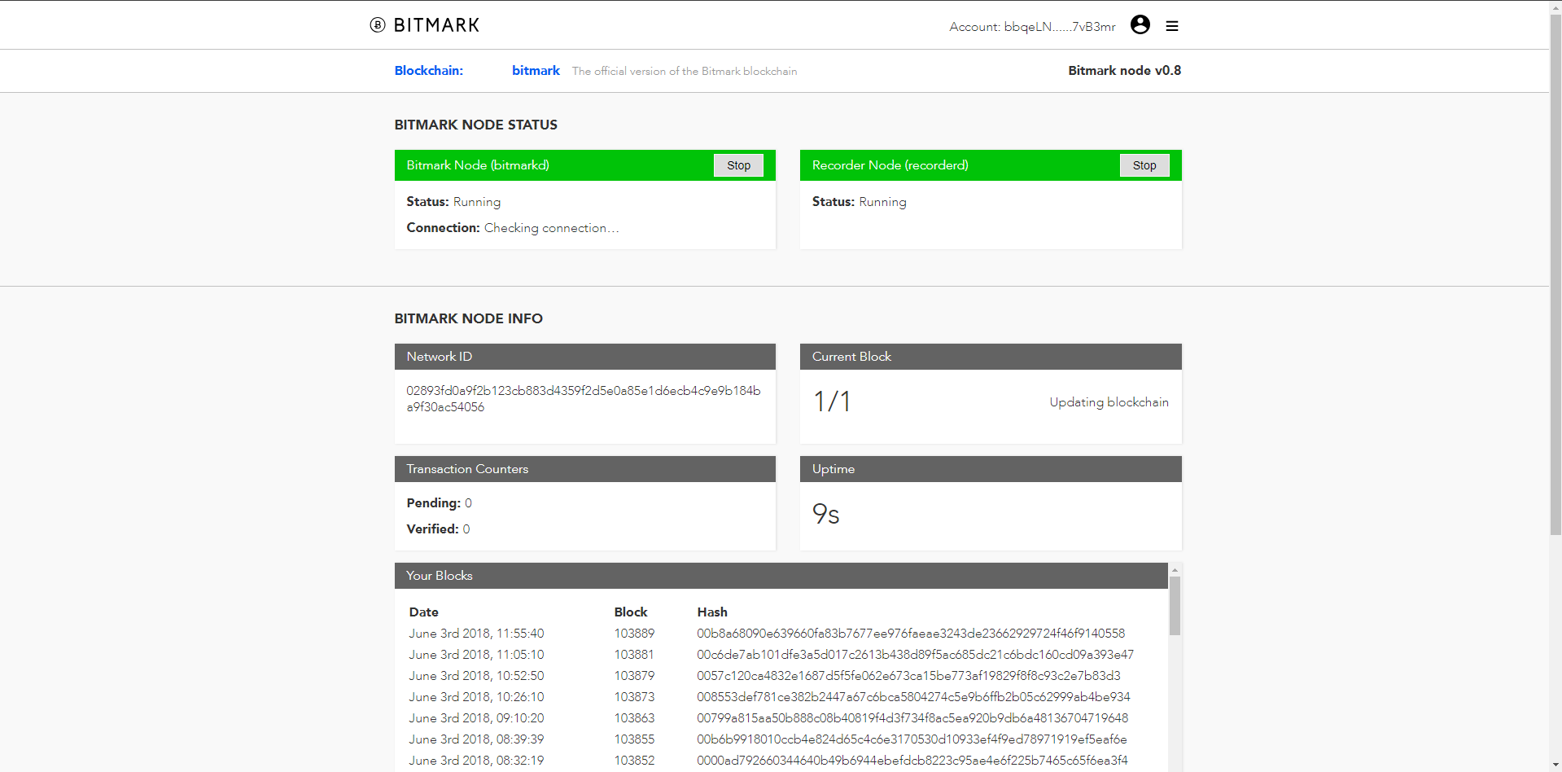Viewport: 1562px width, 772px height.
Task: Select the bitmark blockchain link
Action: [536, 71]
